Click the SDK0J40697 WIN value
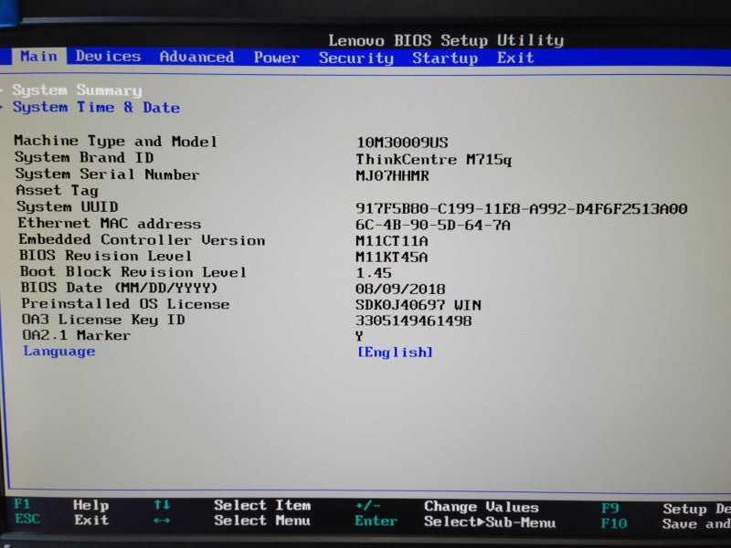The height and width of the screenshot is (548, 731). (x=418, y=305)
